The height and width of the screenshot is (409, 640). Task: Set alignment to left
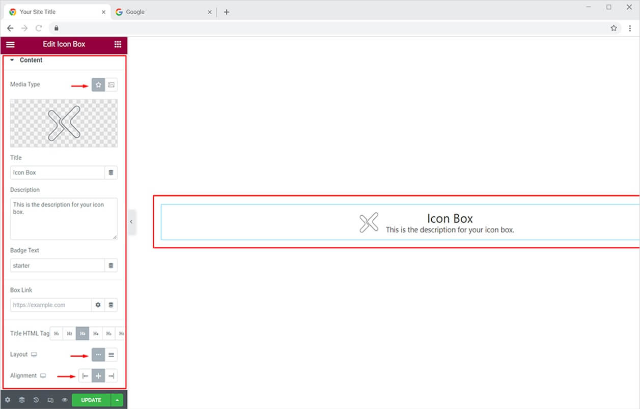(x=86, y=376)
